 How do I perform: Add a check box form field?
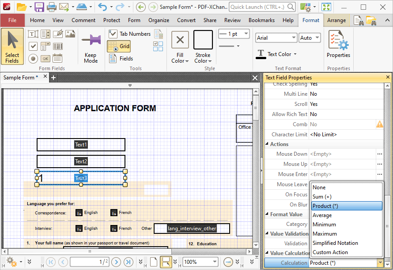click(33, 46)
